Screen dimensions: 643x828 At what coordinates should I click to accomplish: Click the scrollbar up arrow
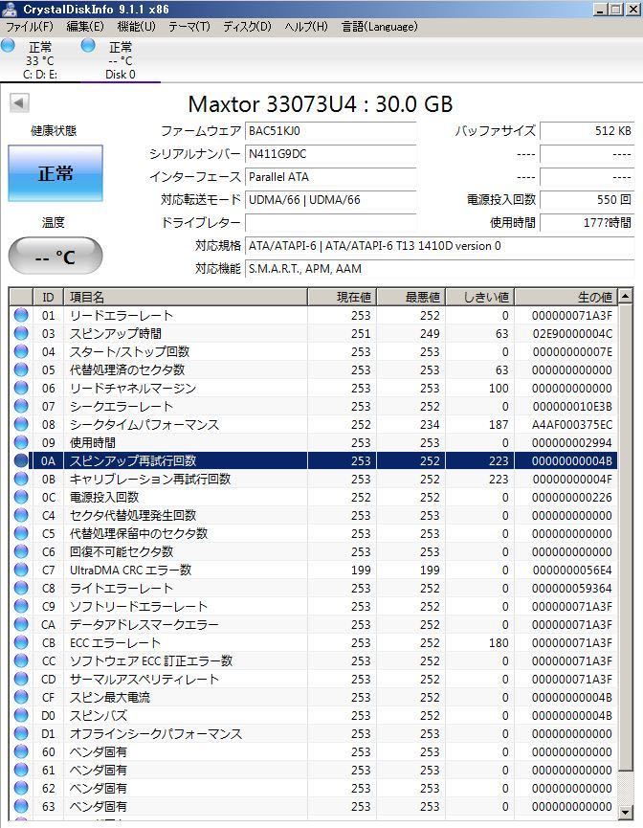click(x=625, y=296)
